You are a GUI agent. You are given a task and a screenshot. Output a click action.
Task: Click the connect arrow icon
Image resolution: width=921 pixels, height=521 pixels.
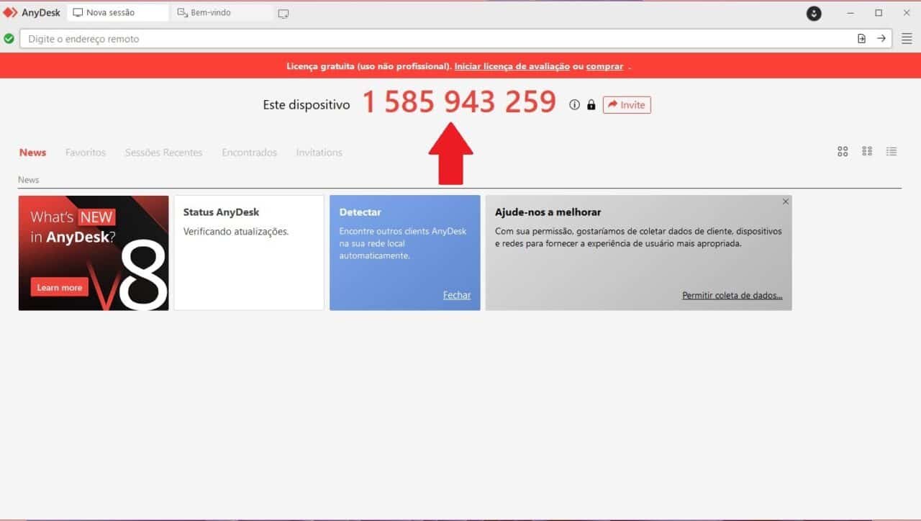pos(881,38)
